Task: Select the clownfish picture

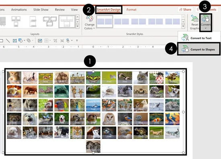Action: coord(156,119)
